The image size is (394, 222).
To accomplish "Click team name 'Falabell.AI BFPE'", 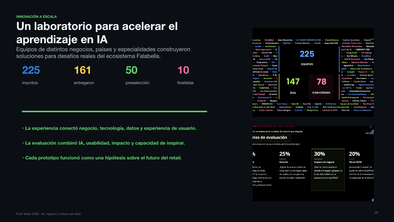I will 330,110.
